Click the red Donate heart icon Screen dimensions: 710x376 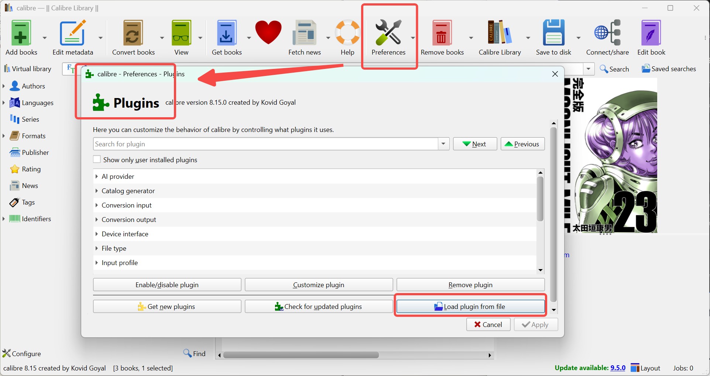tap(268, 33)
